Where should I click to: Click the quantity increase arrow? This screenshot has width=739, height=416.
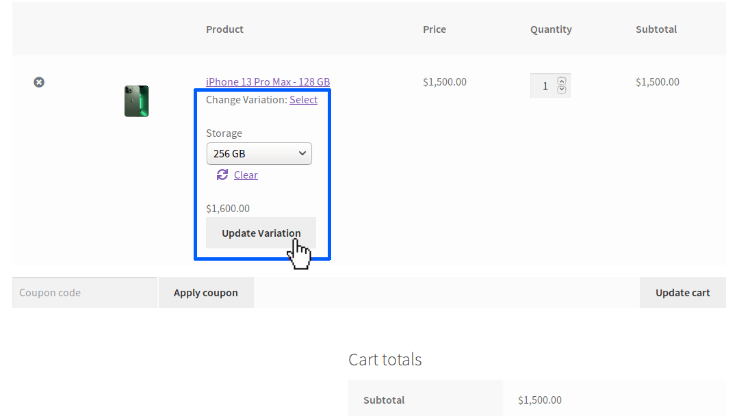coord(562,80)
